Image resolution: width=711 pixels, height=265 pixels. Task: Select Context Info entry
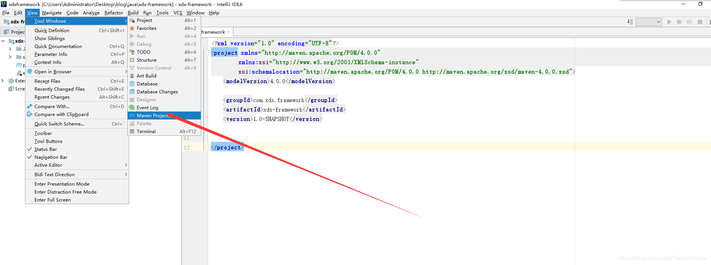click(x=77, y=62)
